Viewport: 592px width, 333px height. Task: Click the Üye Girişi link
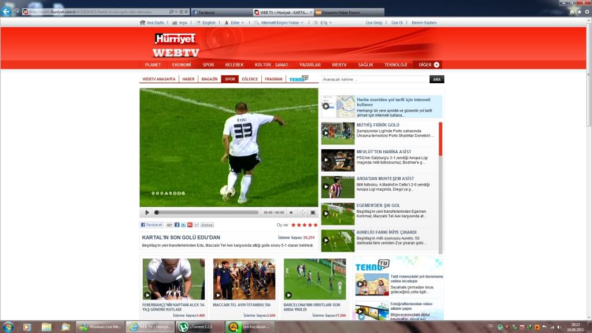[x=374, y=23]
